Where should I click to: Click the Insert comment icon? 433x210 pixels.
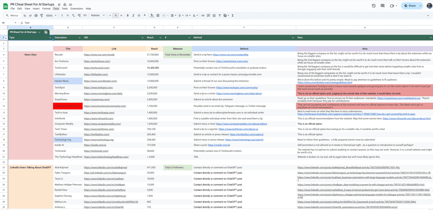(x=209, y=15)
